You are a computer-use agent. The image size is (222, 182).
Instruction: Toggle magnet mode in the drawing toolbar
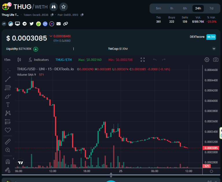click(8, 162)
